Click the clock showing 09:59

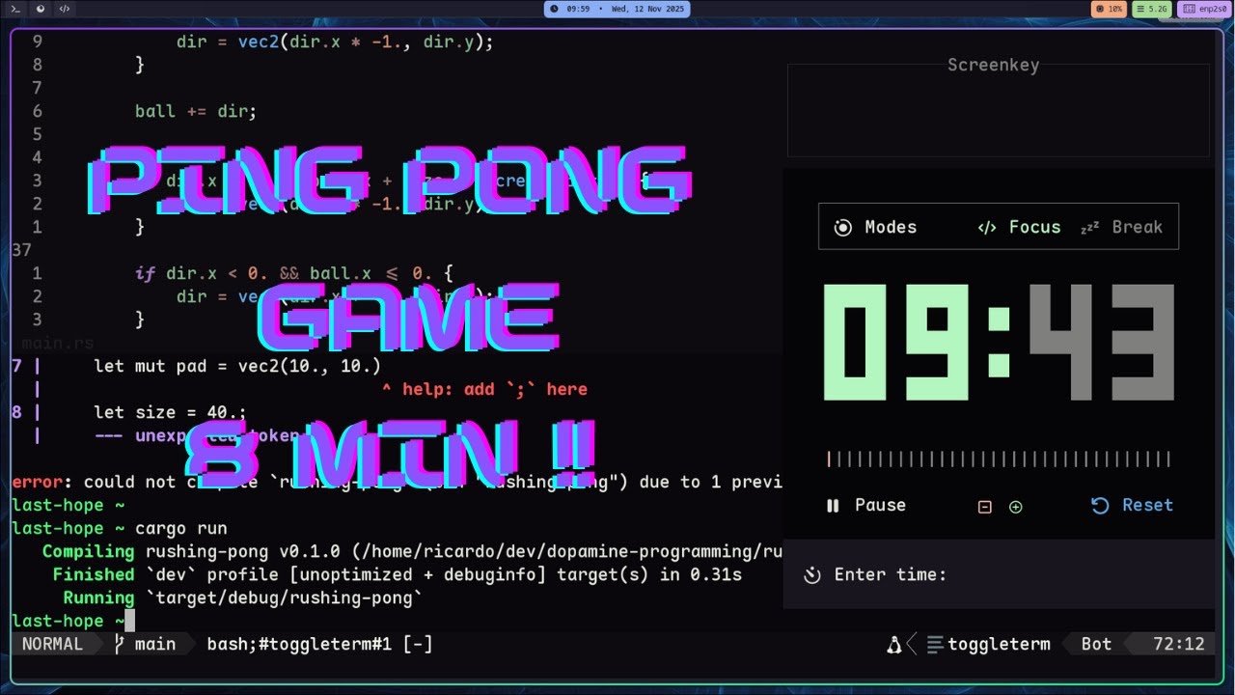pyautogui.click(x=578, y=9)
